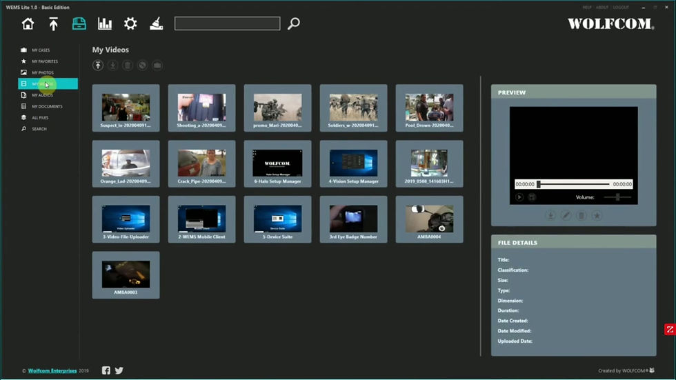The height and width of the screenshot is (380, 676).
Task: Select the Soldiers_w video thumbnail
Action: click(353, 108)
